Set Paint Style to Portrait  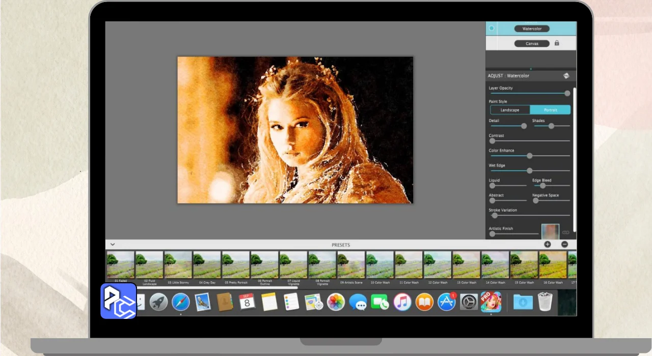550,110
